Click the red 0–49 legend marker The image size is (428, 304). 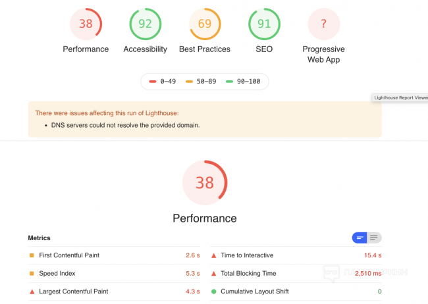(x=153, y=82)
